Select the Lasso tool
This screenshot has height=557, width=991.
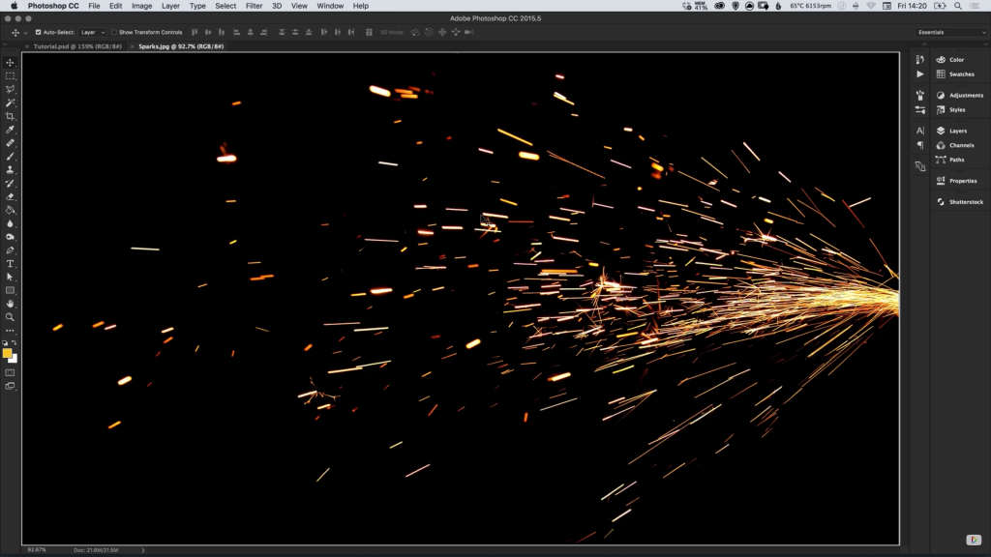pyautogui.click(x=10, y=89)
